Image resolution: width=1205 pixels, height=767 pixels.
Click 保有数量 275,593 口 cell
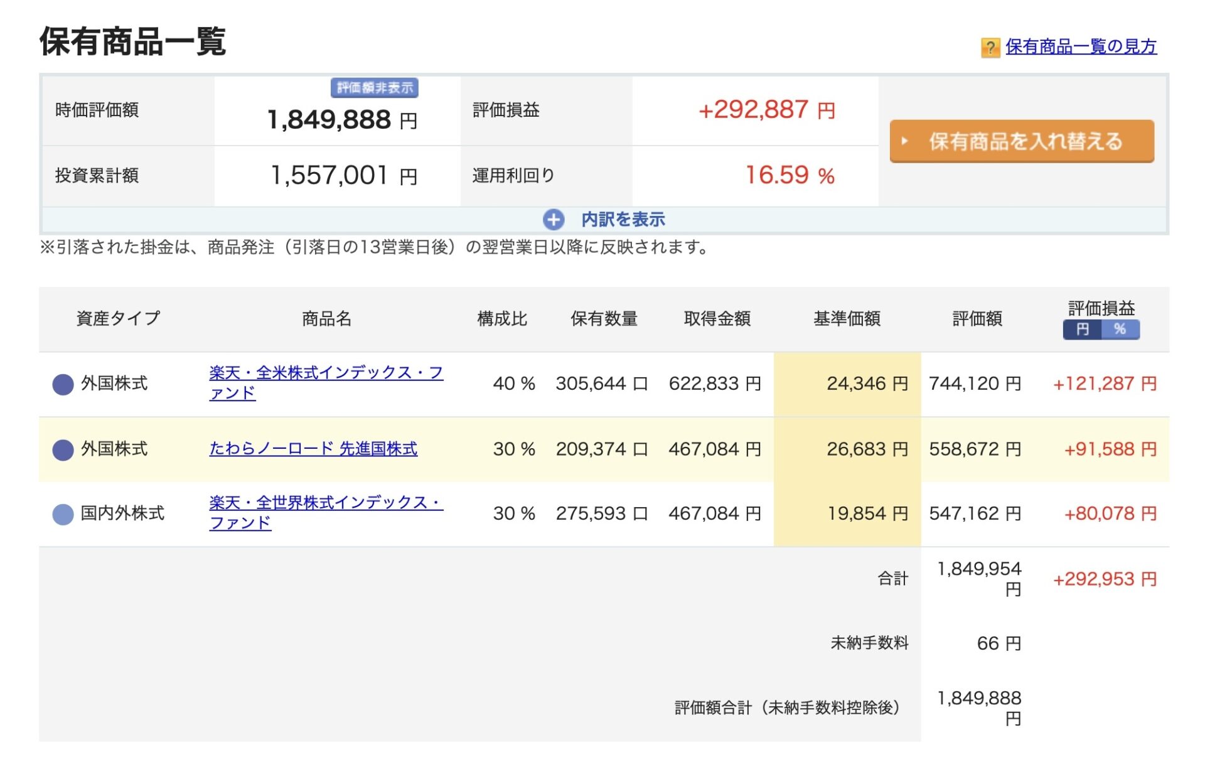(x=601, y=514)
